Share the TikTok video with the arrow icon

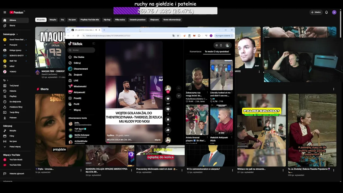(168, 130)
